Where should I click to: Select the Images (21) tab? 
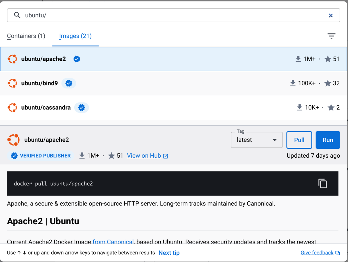75,36
